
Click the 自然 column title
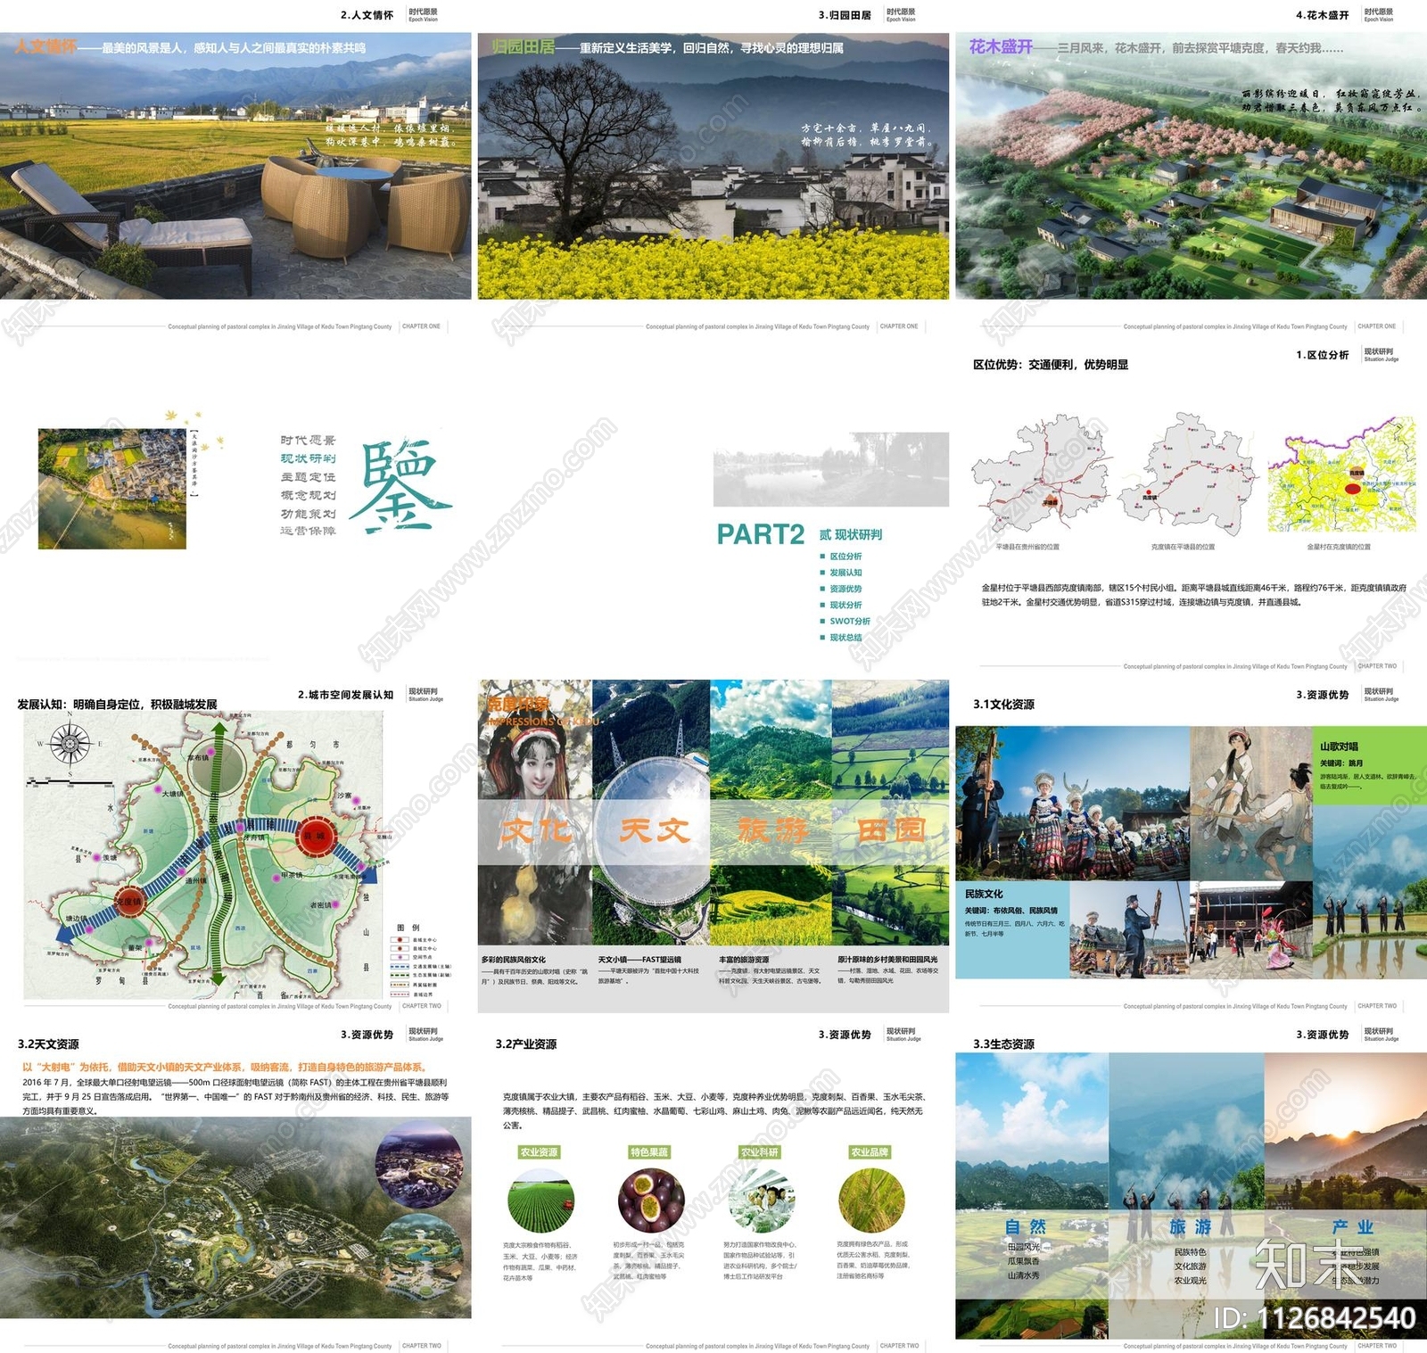[1026, 1227]
